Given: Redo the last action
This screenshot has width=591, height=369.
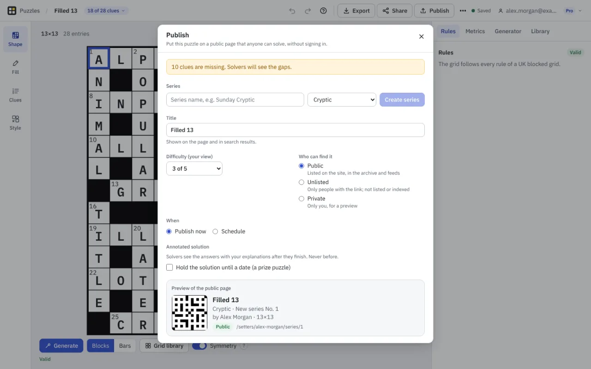Looking at the screenshot, I should tap(308, 11).
